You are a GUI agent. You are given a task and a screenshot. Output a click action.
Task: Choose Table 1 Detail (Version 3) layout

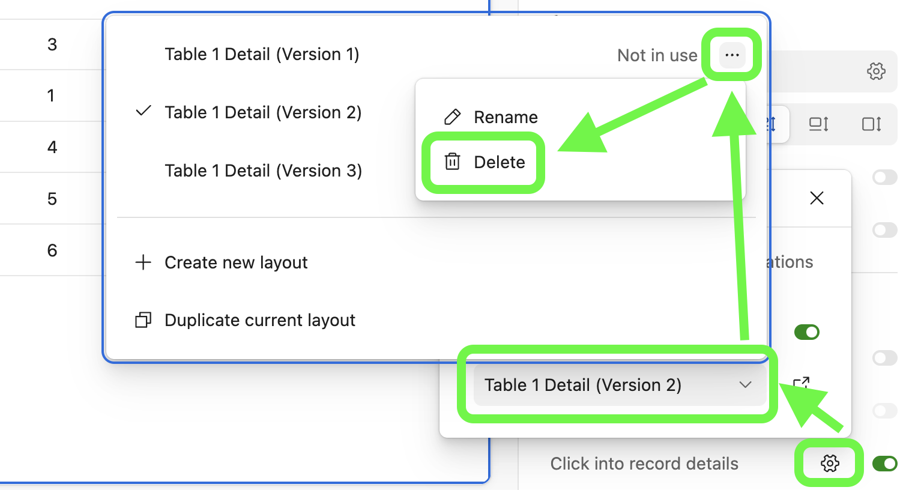pos(263,171)
